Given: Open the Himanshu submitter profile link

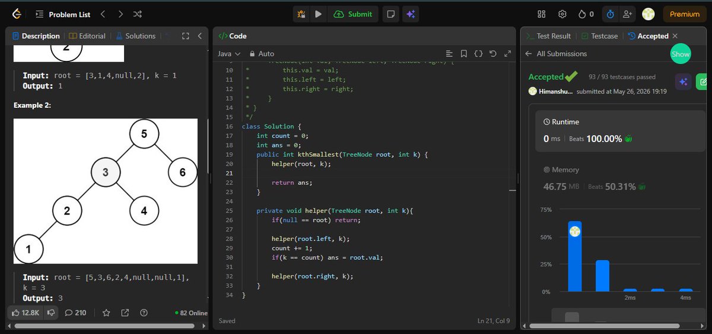Looking at the screenshot, I should (x=551, y=91).
